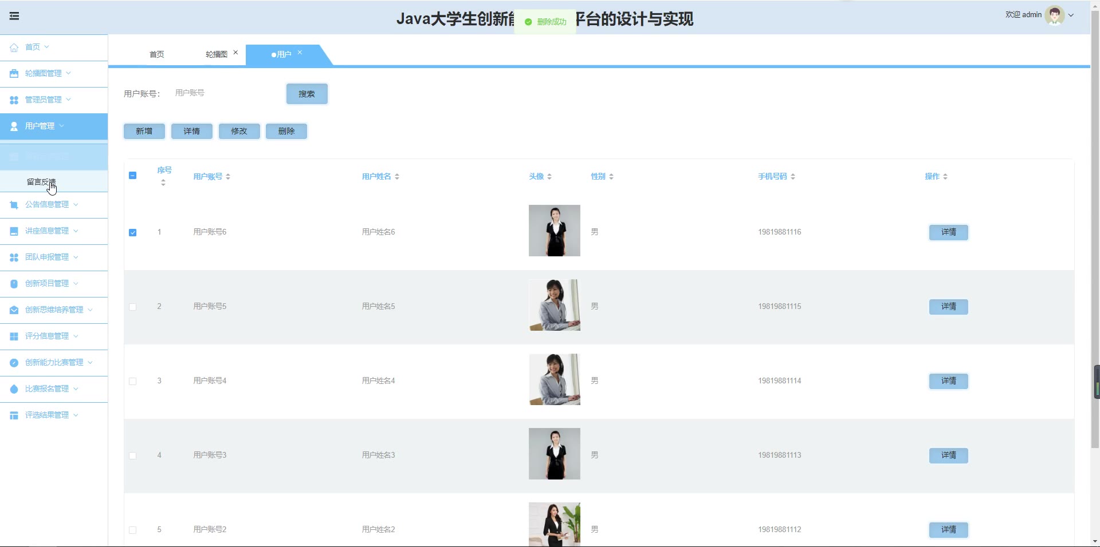Click the 新增 button
Viewport: 1100px width, 547px height.
144,132
